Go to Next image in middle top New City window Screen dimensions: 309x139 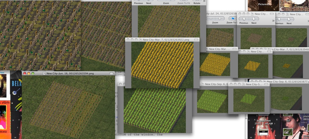pyautogui.click(x=254, y=19)
